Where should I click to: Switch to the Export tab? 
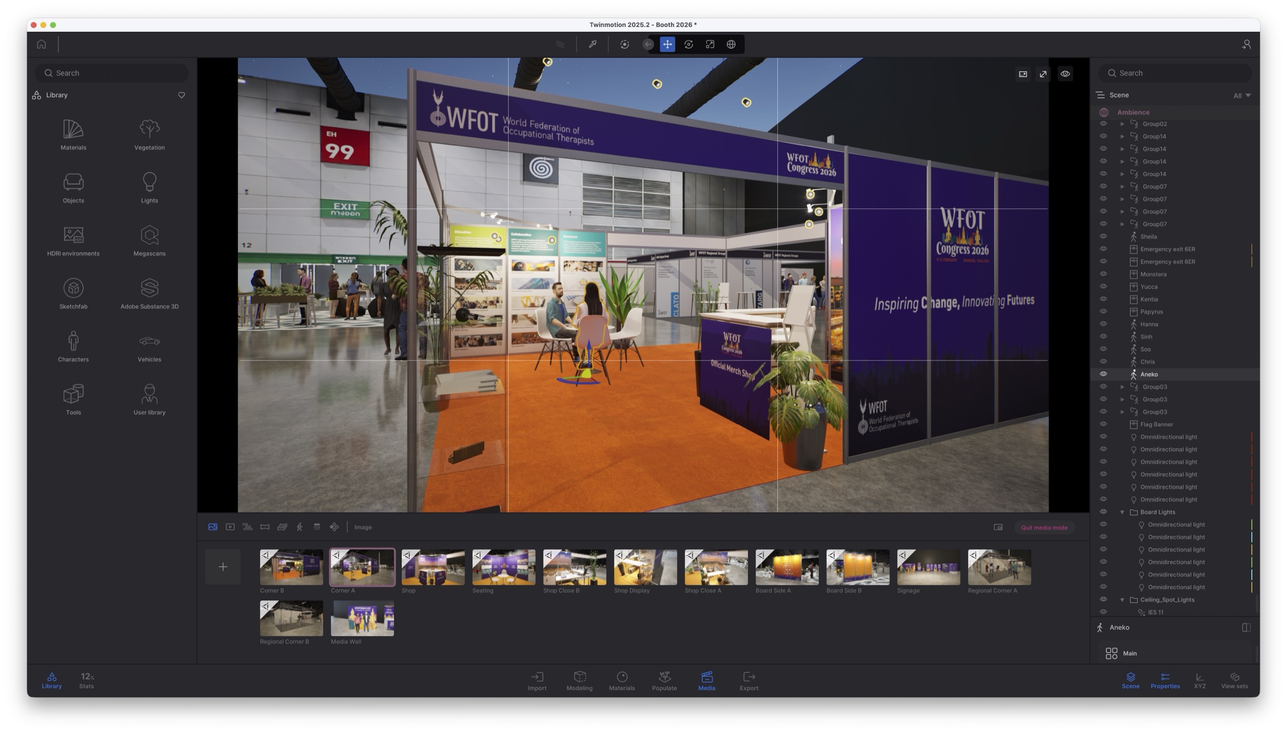[749, 681]
